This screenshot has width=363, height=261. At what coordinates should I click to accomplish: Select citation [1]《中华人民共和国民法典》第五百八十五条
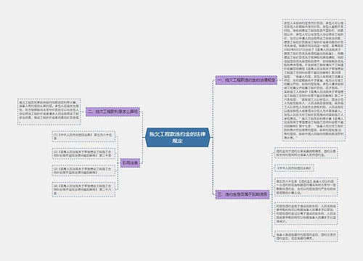83,136
